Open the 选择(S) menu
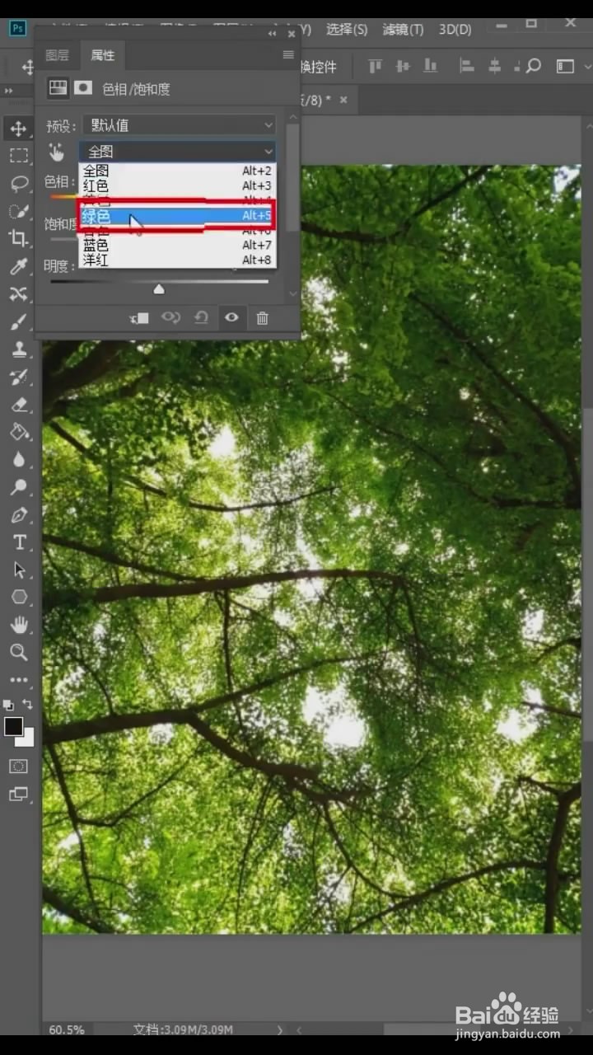Screen dimensions: 593x1055 [x=347, y=29]
